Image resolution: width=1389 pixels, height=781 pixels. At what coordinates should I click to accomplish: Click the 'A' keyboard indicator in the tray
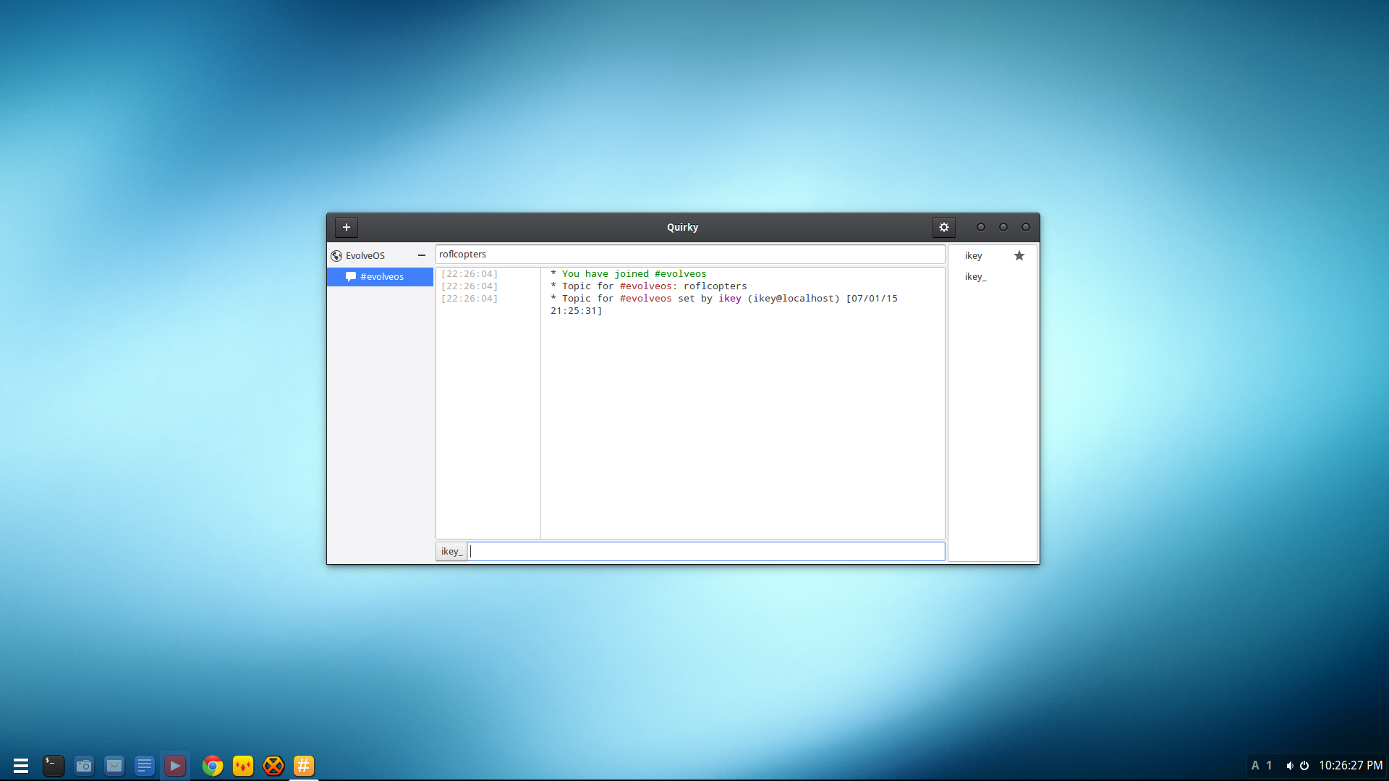coord(1255,766)
